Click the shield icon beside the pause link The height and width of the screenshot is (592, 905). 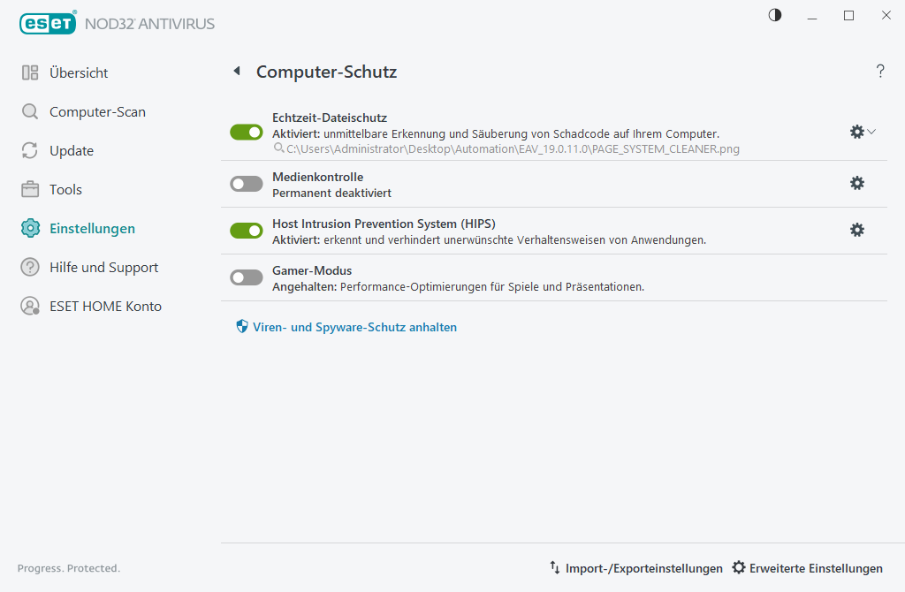pyautogui.click(x=241, y=326)
